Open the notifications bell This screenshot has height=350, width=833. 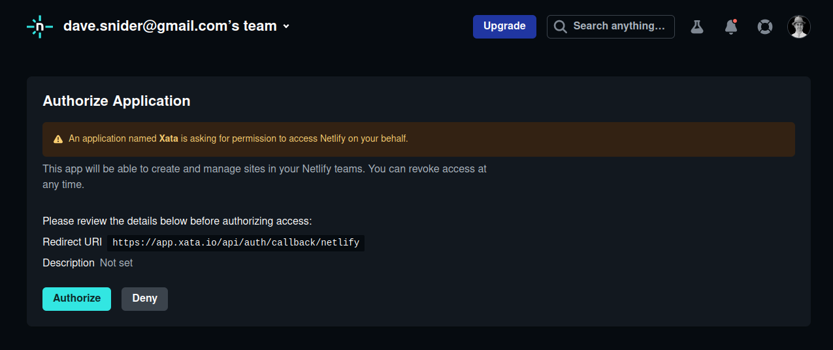(x=731, y=27)
